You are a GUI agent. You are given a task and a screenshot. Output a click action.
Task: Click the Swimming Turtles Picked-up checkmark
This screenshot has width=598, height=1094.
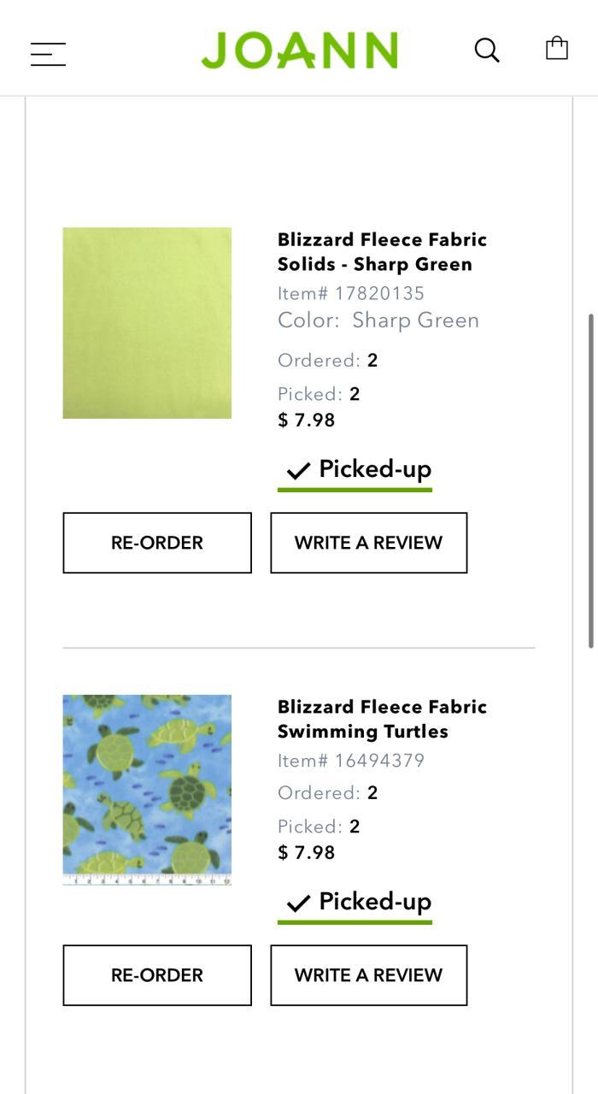click(298, 903)
